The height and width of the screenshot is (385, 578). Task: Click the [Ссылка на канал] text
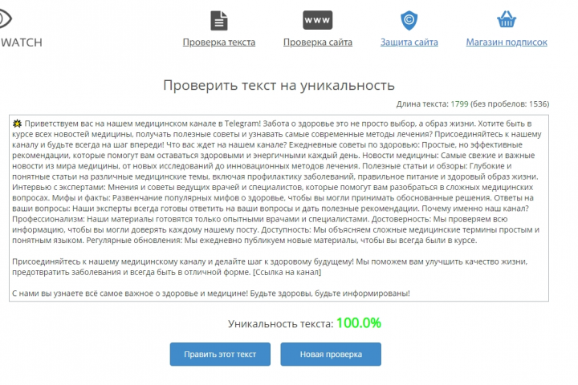(x=287, y=272)
